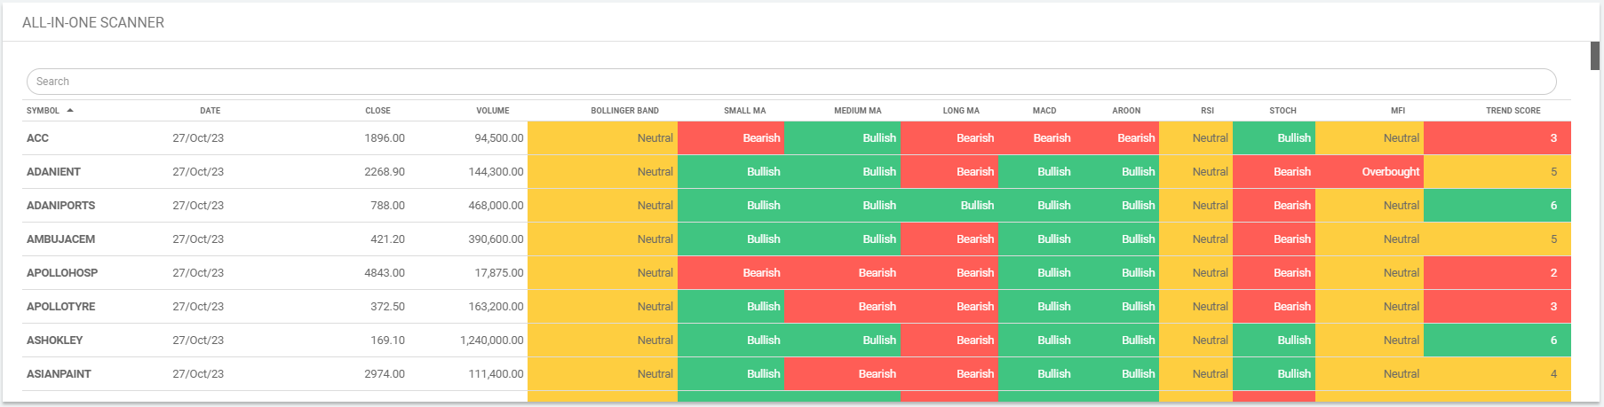Click ADANIENT Overbought MFI cell

point(1370,172)
